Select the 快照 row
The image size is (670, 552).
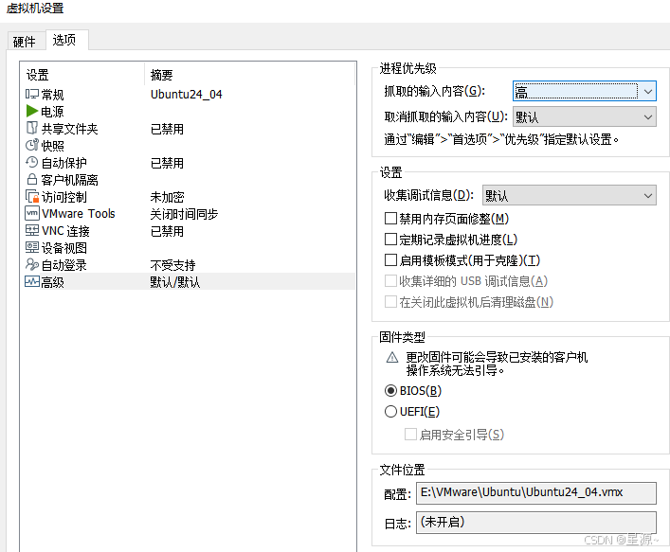coord(188,145)
